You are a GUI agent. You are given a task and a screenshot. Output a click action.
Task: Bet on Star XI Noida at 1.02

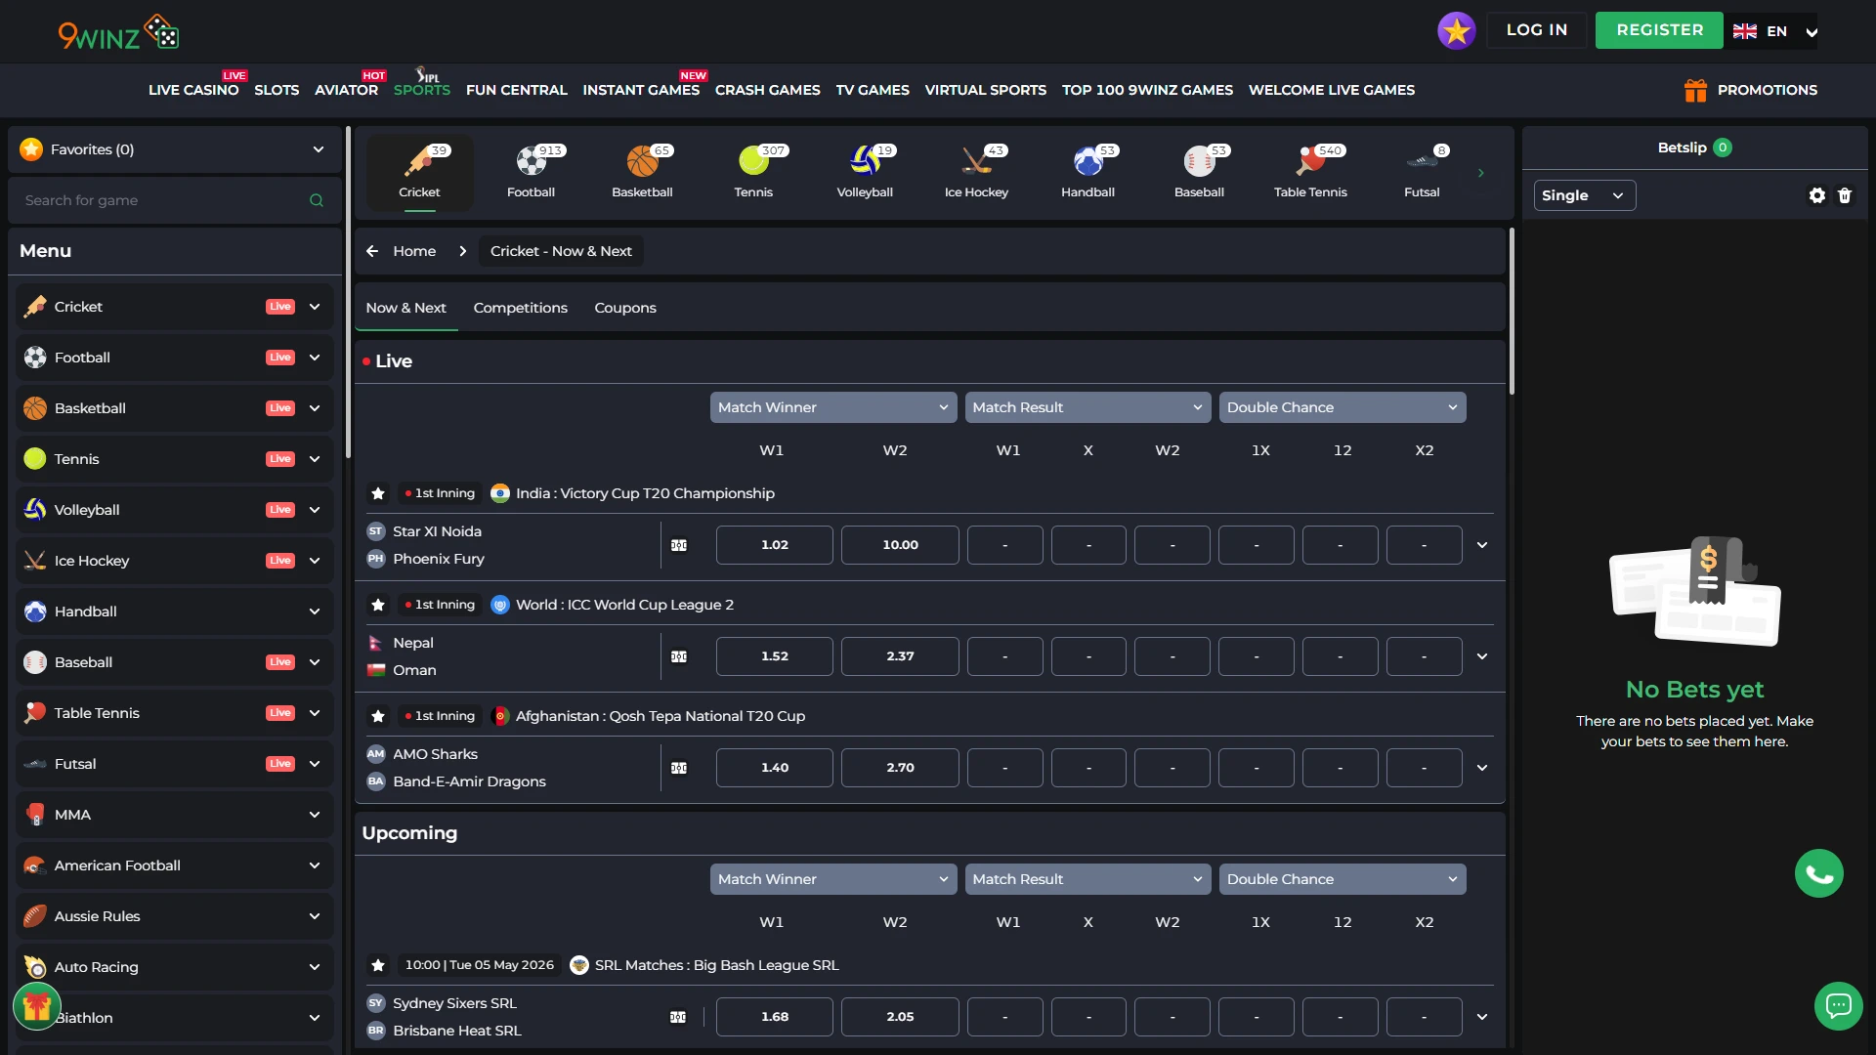774,545
